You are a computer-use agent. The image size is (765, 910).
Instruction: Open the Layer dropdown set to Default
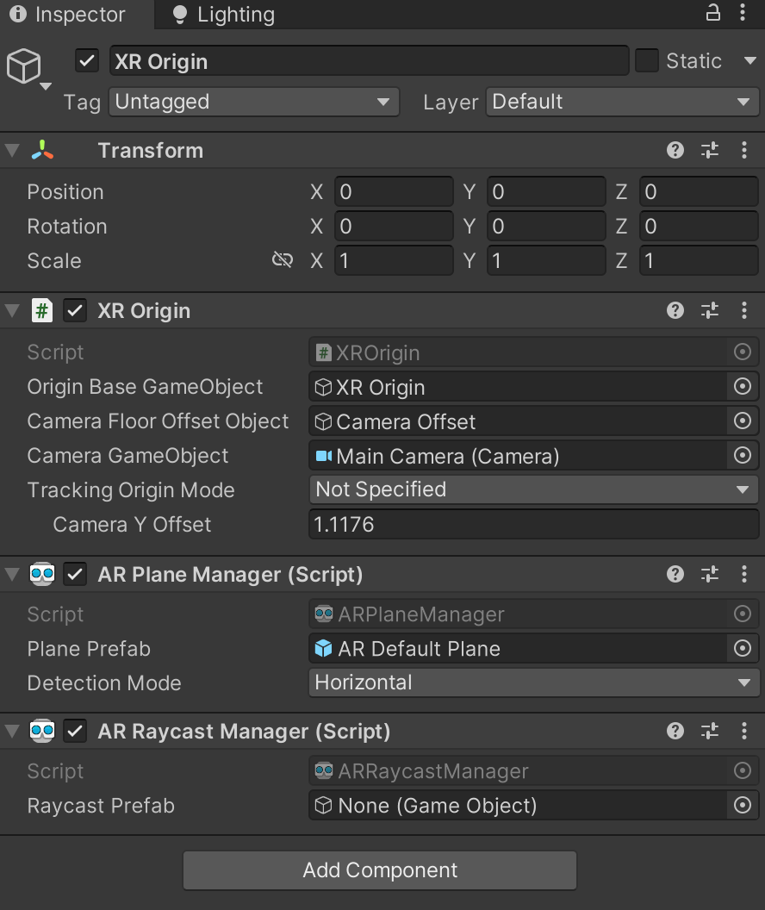620,102
